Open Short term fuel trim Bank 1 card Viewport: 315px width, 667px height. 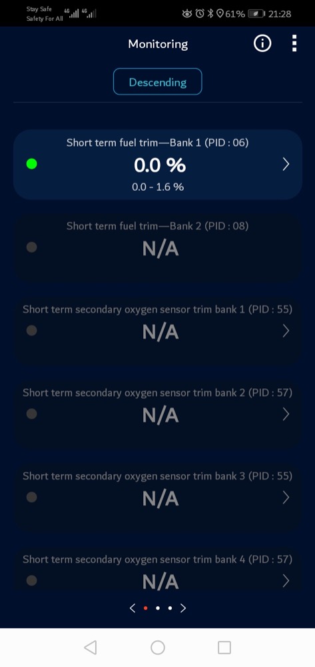click(157, 165)
